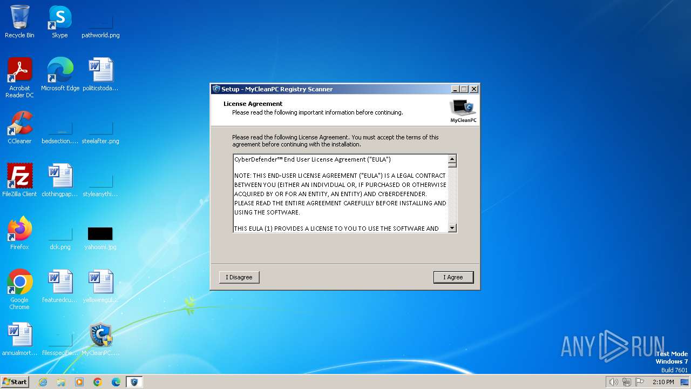
Task: Select the yahooml.jpg image file
Action: click(100, 237)
